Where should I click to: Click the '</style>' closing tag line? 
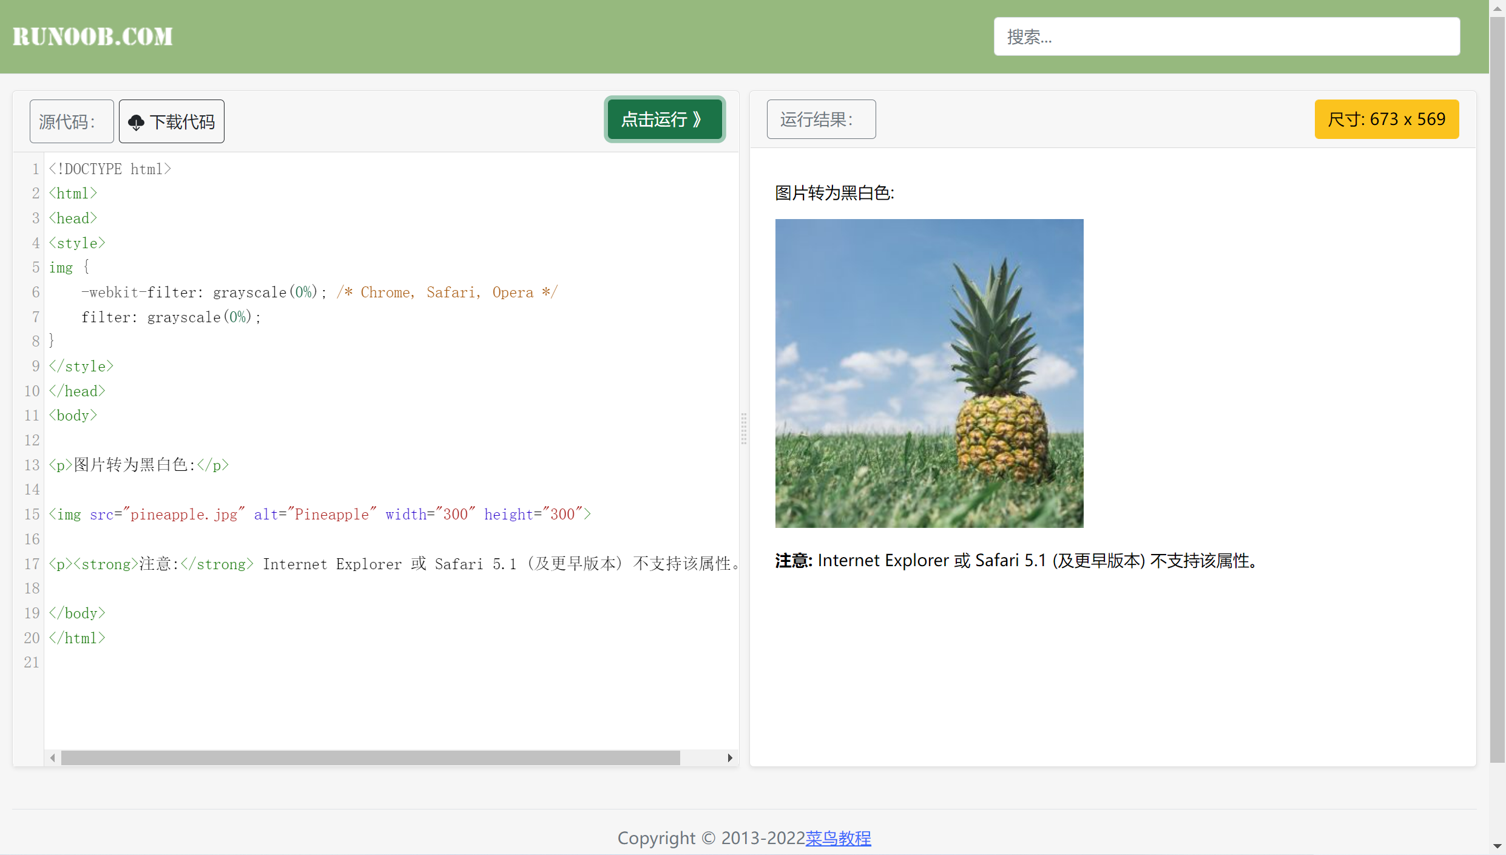(x=81, y=367)
